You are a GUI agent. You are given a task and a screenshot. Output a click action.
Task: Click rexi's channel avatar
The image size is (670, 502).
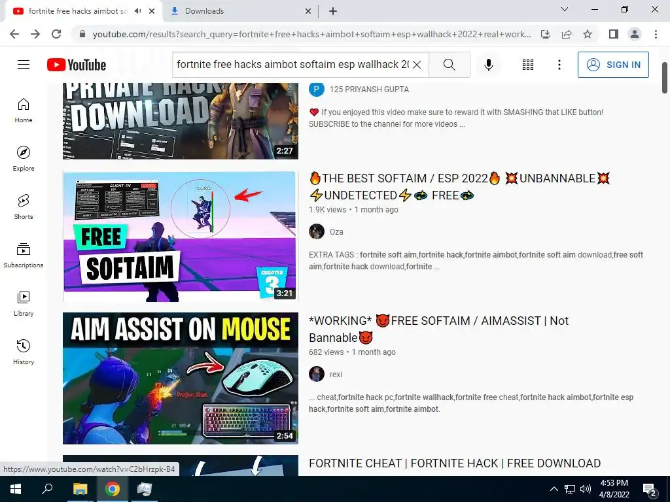point(317,375)
